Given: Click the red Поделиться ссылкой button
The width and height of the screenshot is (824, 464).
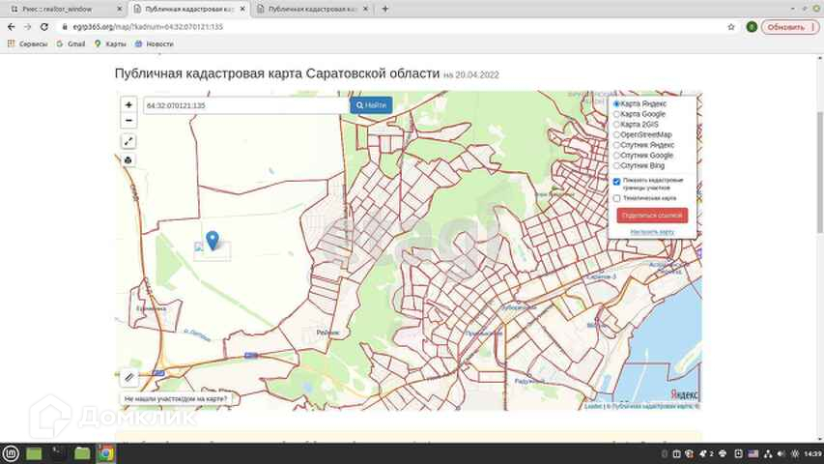Looking at the screenshot, I should [x=652, y=216].
